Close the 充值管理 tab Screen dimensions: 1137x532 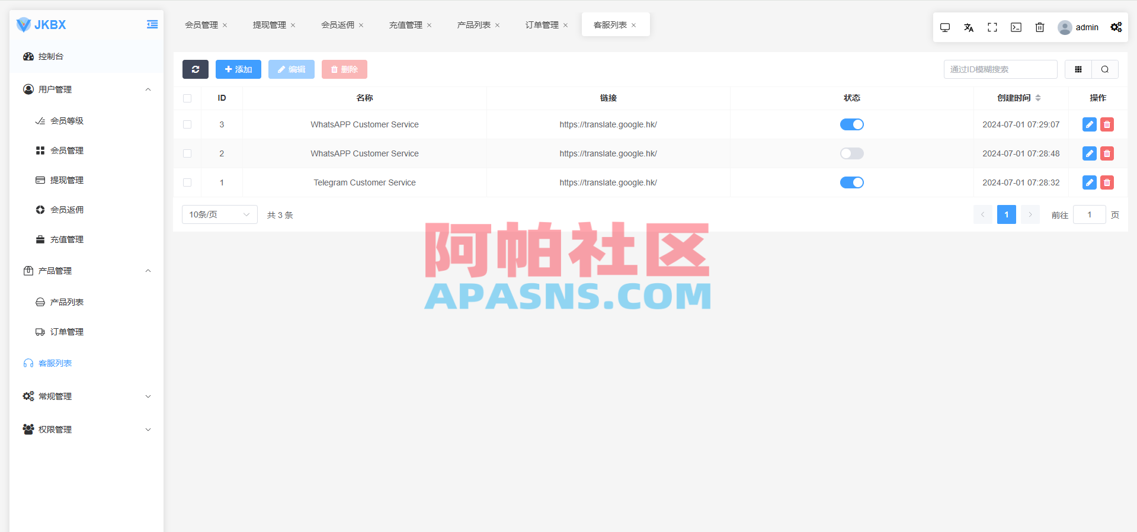tap(429, 25)
